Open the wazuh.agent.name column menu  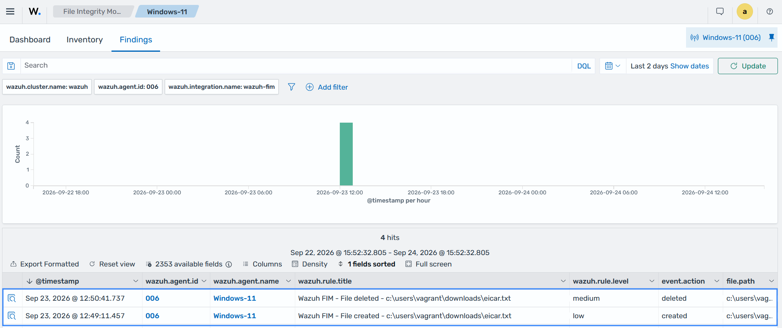tap(288, 281)
